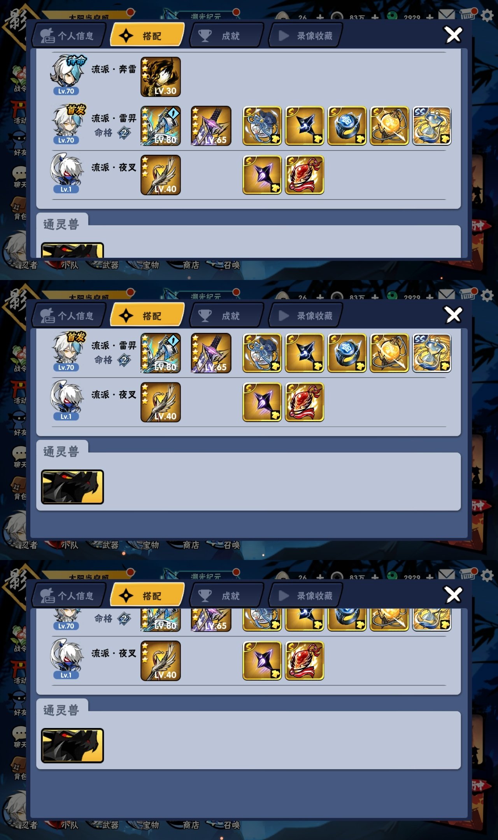Open the black dragon 通灵兽 thumbnail in middle screenshot

(72, 487)
